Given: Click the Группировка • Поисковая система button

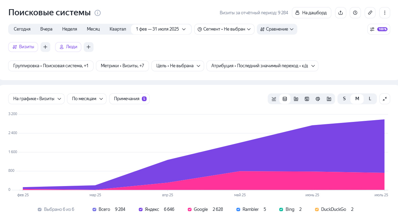Looking at the screenshot, I should tap(51, 66).
